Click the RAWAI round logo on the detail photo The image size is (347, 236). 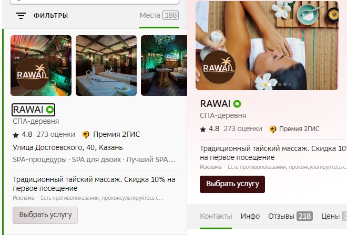tap(219, 67)
